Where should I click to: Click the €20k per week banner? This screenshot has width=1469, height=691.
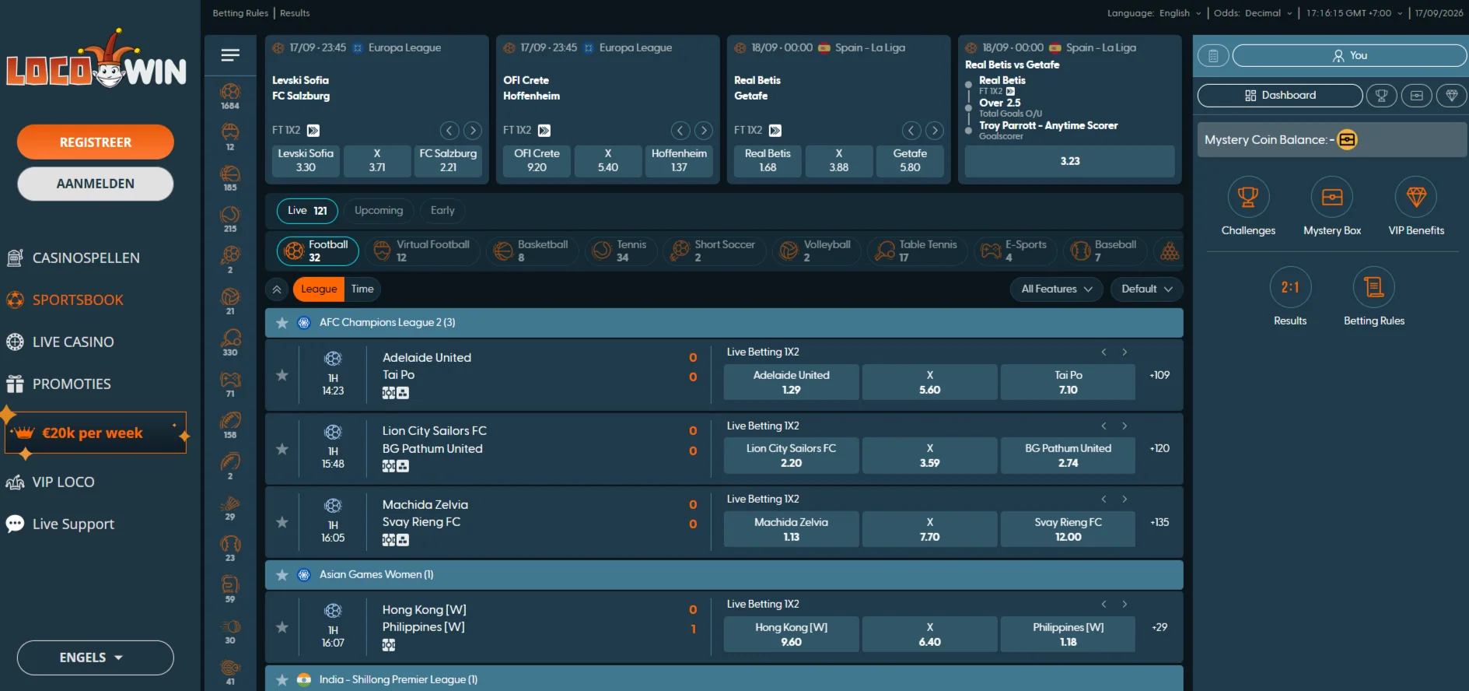coord(96,433)
